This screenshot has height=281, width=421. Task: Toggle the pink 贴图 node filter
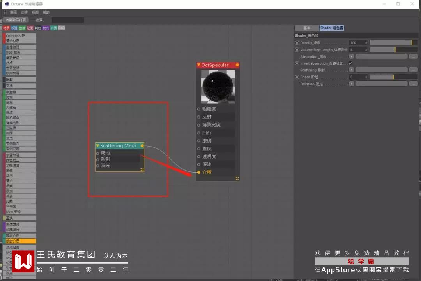[x=30, y=28]
